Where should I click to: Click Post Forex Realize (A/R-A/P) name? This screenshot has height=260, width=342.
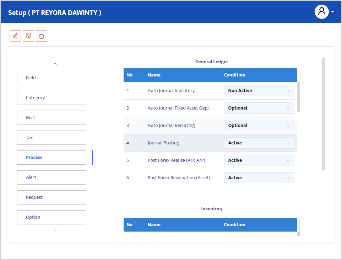(177, 160)
